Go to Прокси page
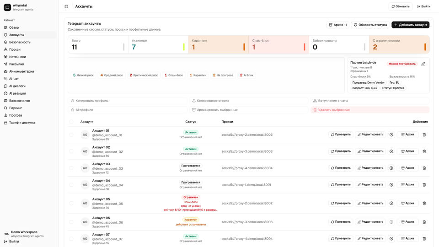The image size is (439, 247). coord(29,49)
